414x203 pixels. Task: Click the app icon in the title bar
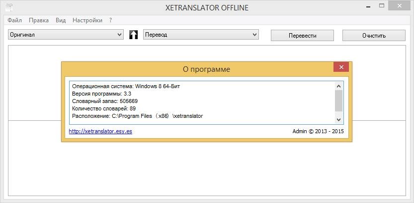(9, 7)
